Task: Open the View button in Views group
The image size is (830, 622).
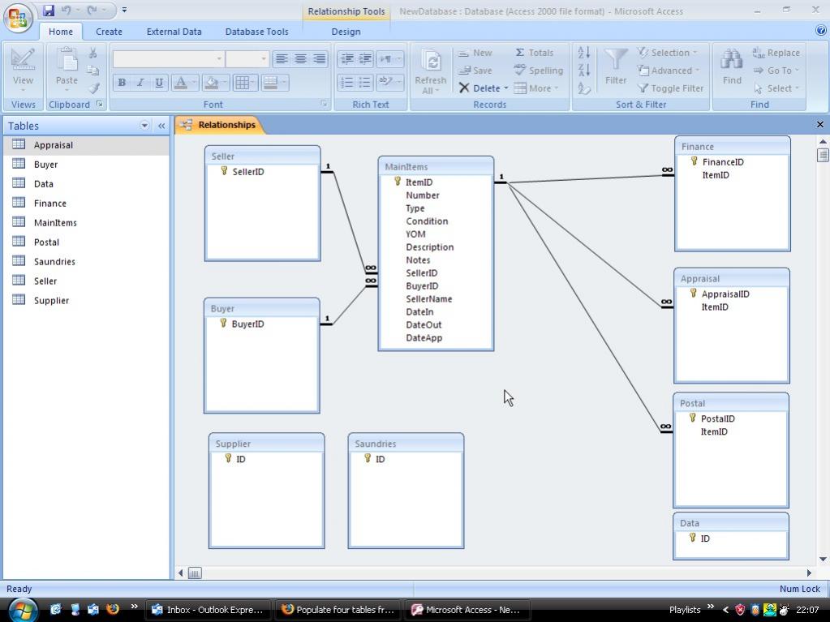Action: [23, 70]
